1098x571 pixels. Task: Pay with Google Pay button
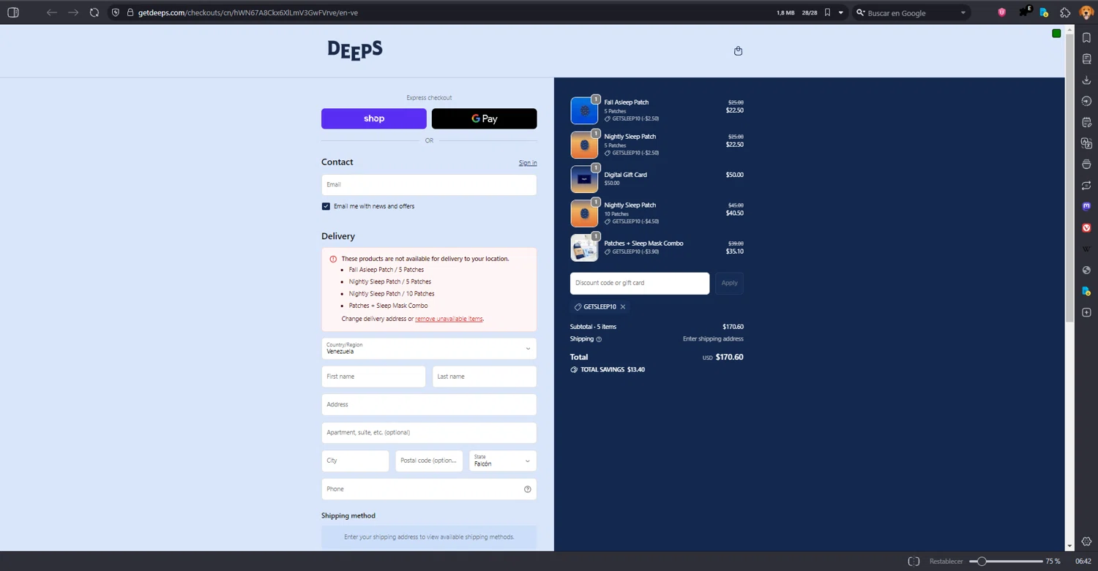click(x=485, y=118)
